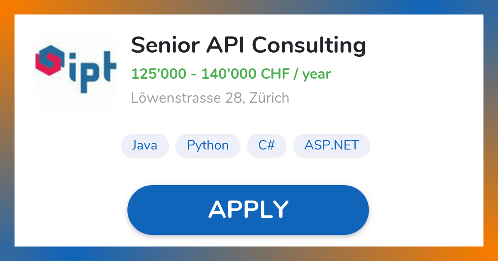Click the Zürich location text
Viewport: 498px width, 261px height.
(x=268, y=98)
